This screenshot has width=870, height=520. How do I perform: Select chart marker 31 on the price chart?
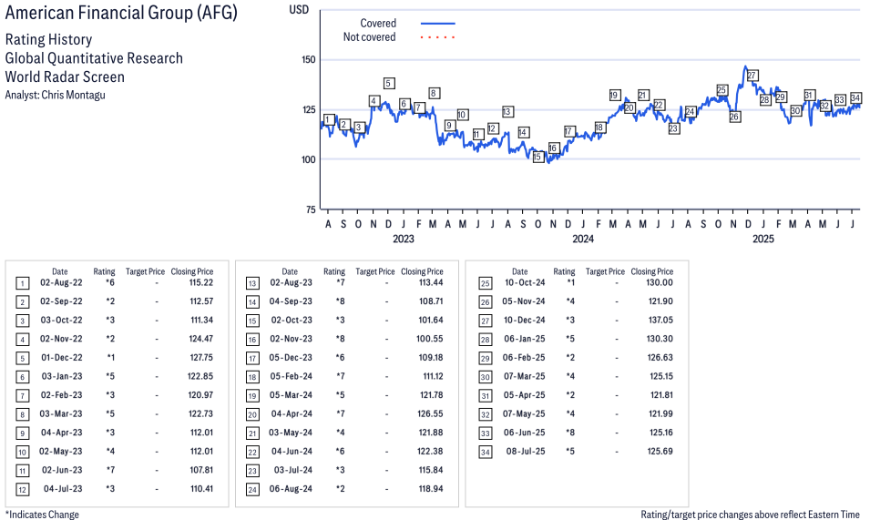coord(809,95)
